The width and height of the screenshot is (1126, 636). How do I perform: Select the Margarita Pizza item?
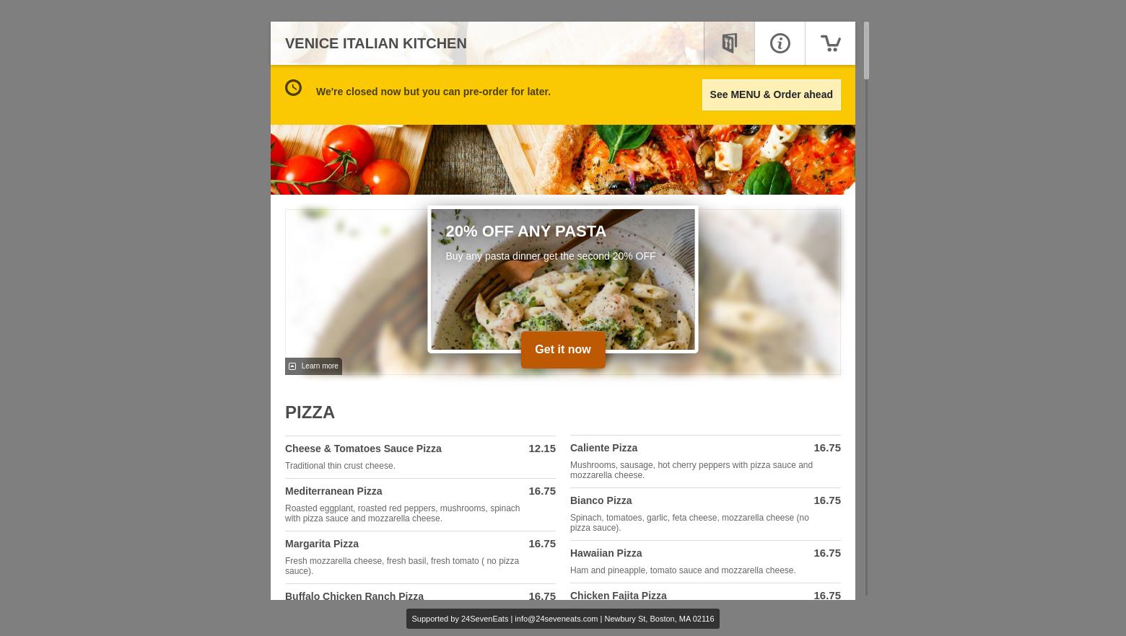[x=420, y=557]
